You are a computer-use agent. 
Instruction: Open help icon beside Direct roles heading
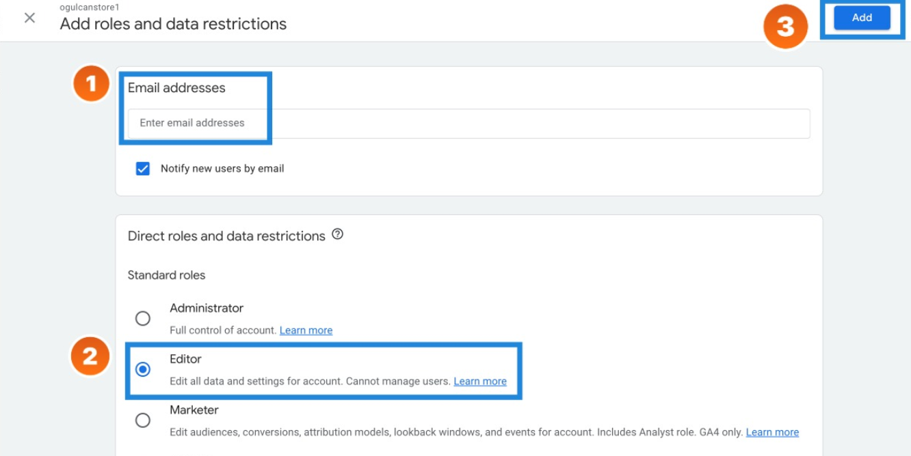(337, 234)
